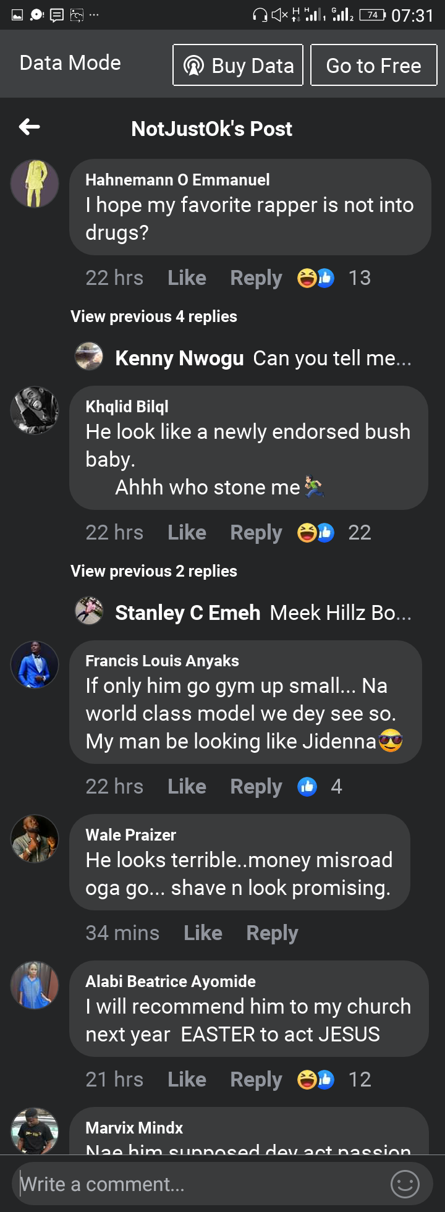Tap Kenny Nwogu's reply avatar
The height and width of the screenshot is (1212, 445).
click(89, 357)
